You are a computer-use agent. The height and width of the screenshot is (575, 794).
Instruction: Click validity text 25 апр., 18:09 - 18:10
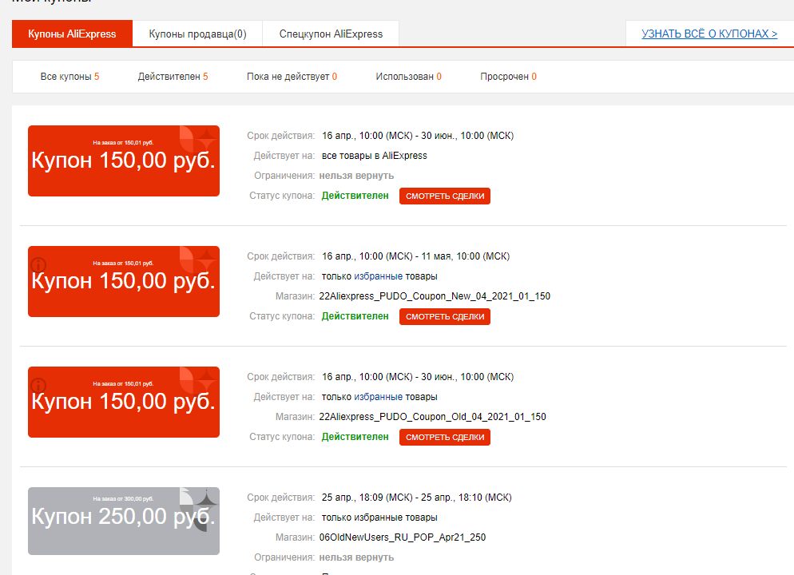click(417, 498)
